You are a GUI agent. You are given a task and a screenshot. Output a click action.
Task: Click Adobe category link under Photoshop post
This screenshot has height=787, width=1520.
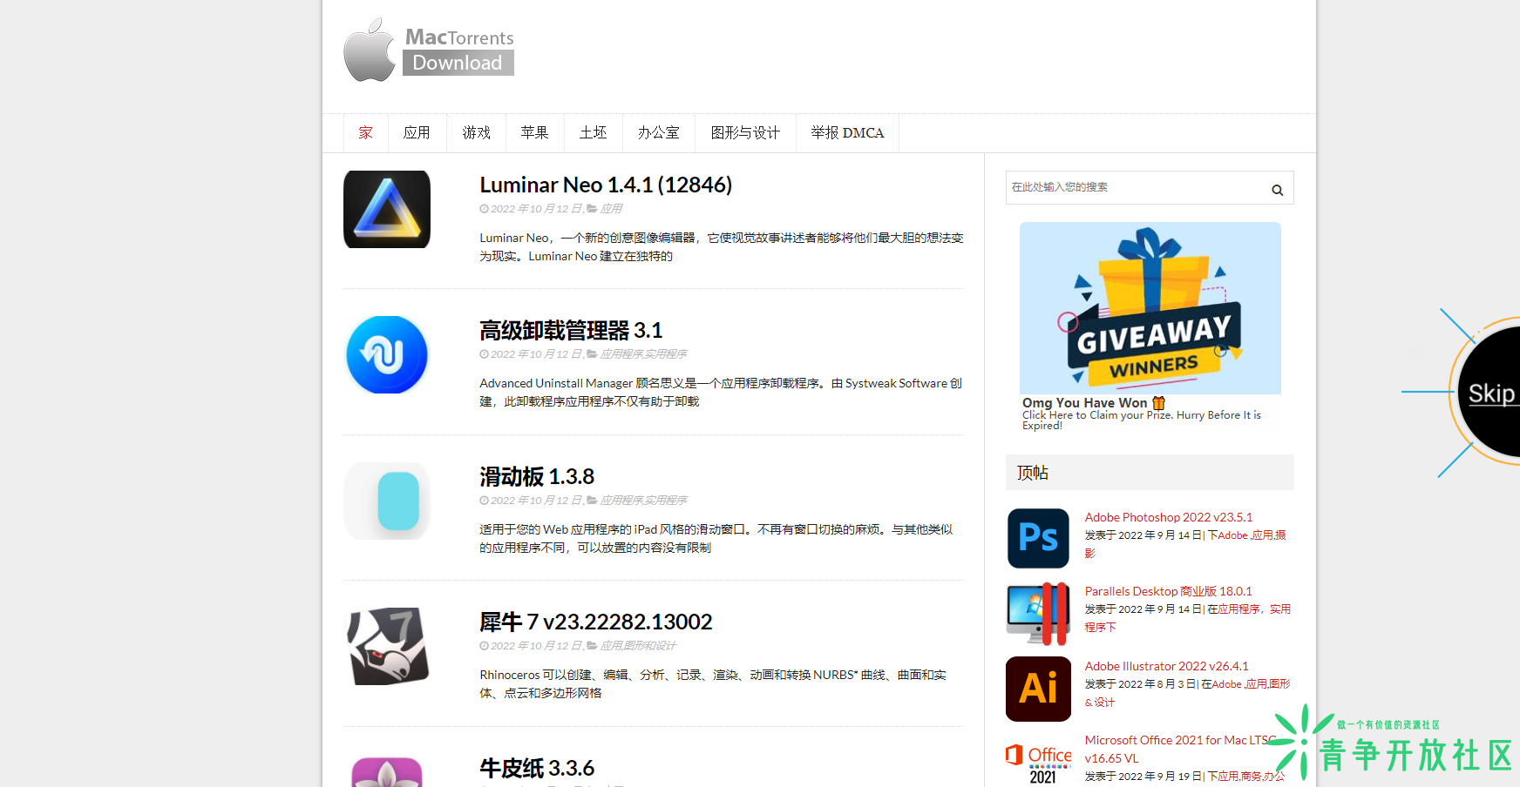[x=1233, y=535]
